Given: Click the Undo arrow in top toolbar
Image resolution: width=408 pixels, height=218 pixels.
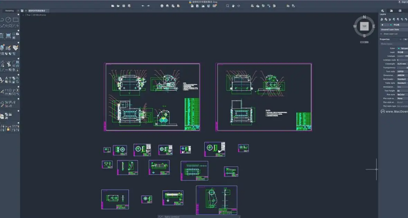Looking at the screenshot, I should [x=143, y=6].
